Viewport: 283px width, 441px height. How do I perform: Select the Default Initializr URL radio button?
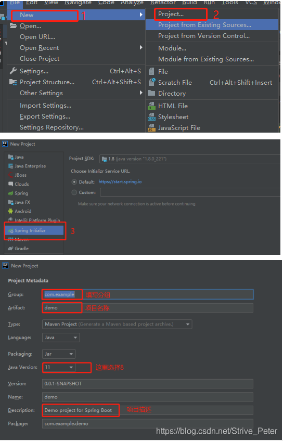[74, 182]
